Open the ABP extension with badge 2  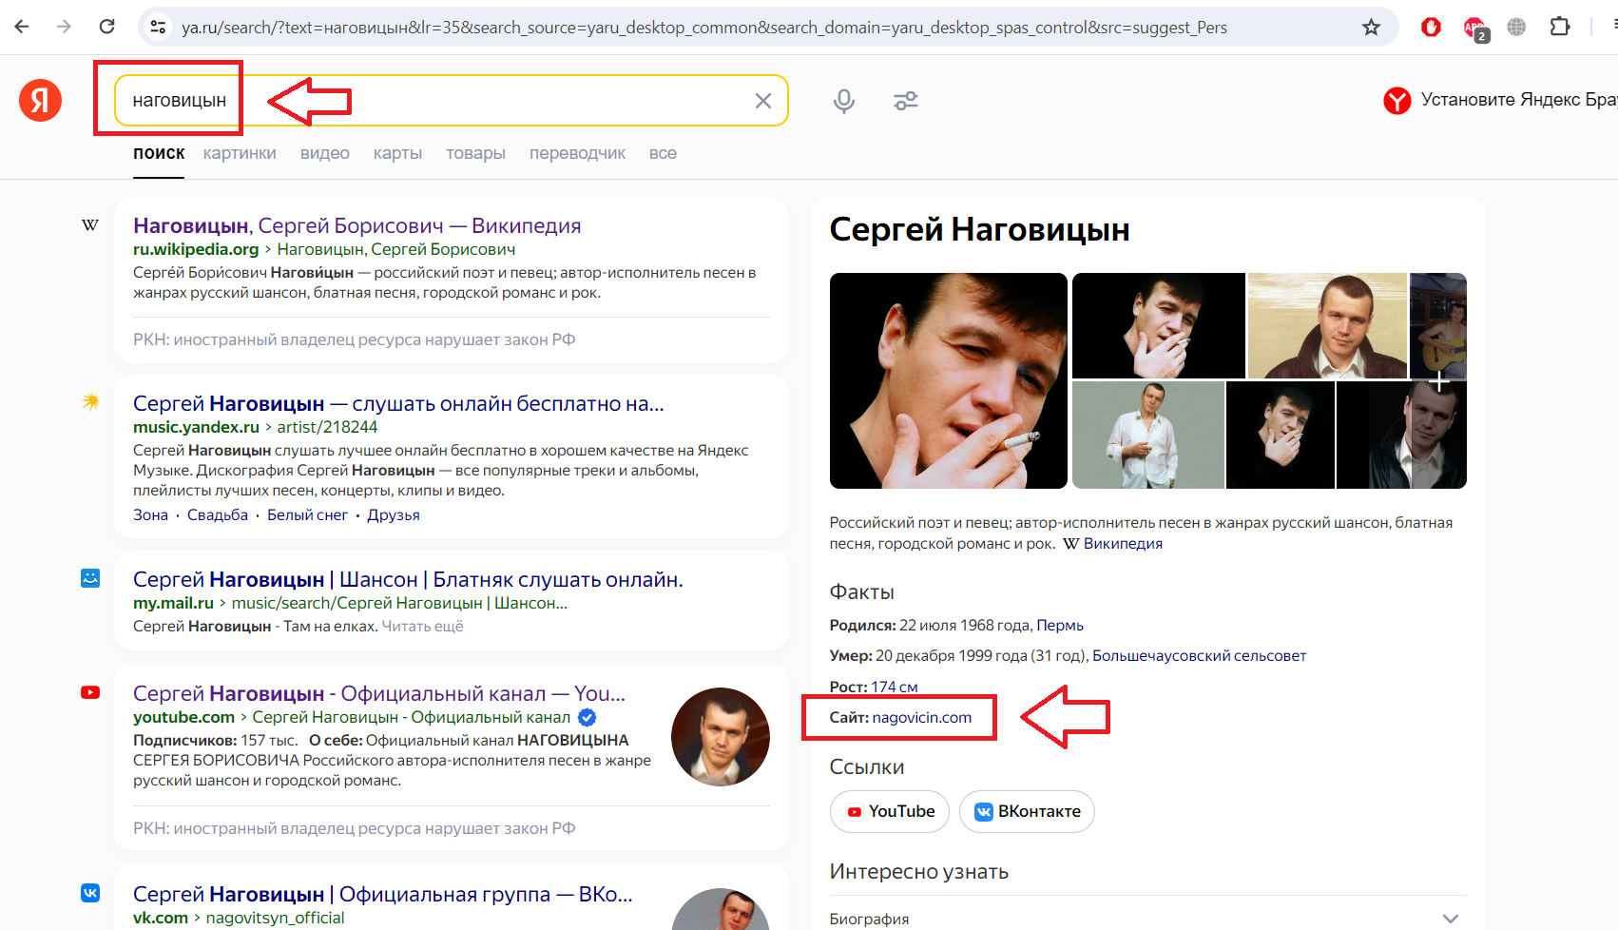[1474, 29]
